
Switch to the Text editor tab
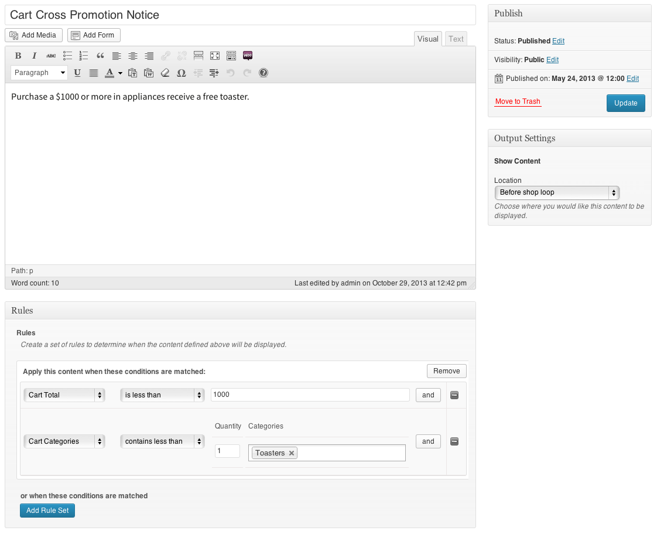(x=456, y=39)
